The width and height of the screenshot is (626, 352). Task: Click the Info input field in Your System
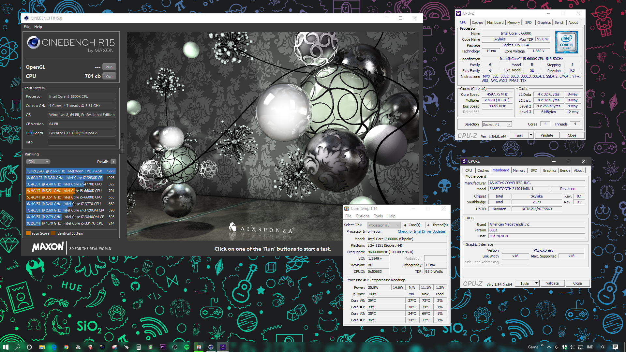coord(82,142)
